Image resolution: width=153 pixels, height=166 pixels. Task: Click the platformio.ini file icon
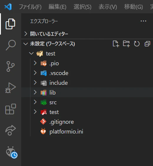43,131
